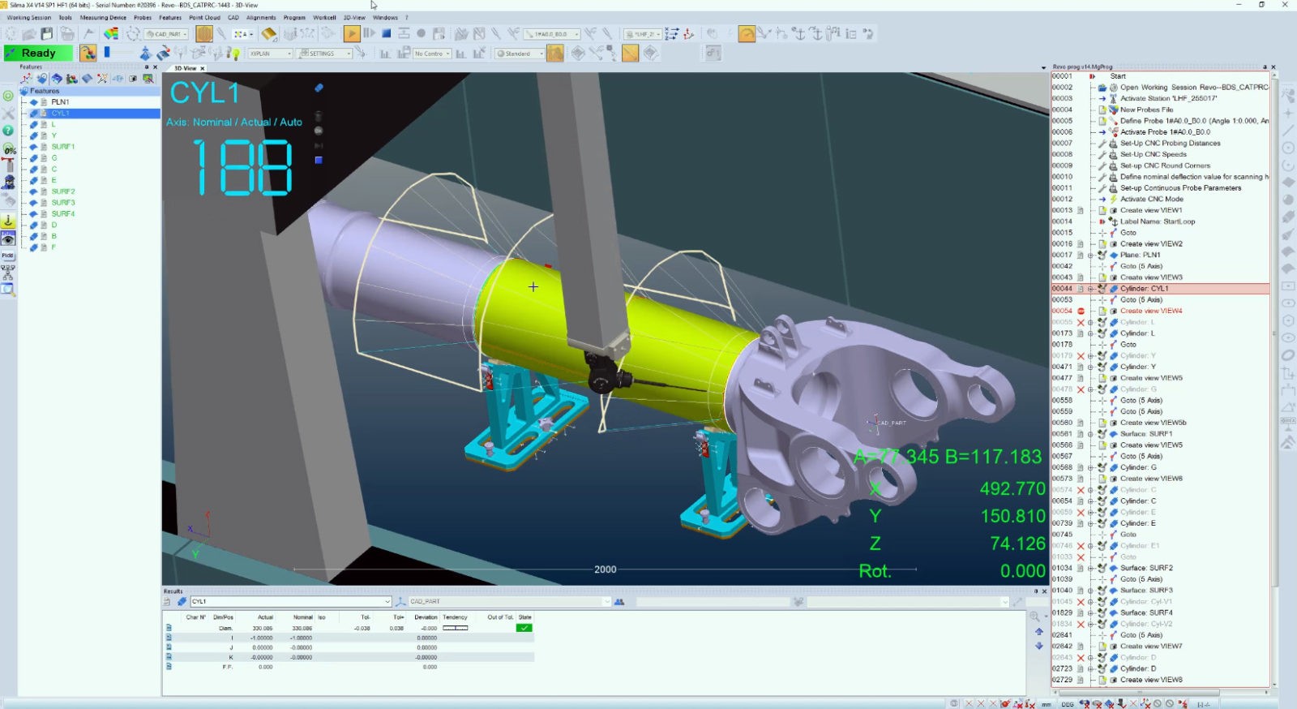Click the light bulb icon in toolbar
The image size is (1297, 709).
[x=235, y=54]
